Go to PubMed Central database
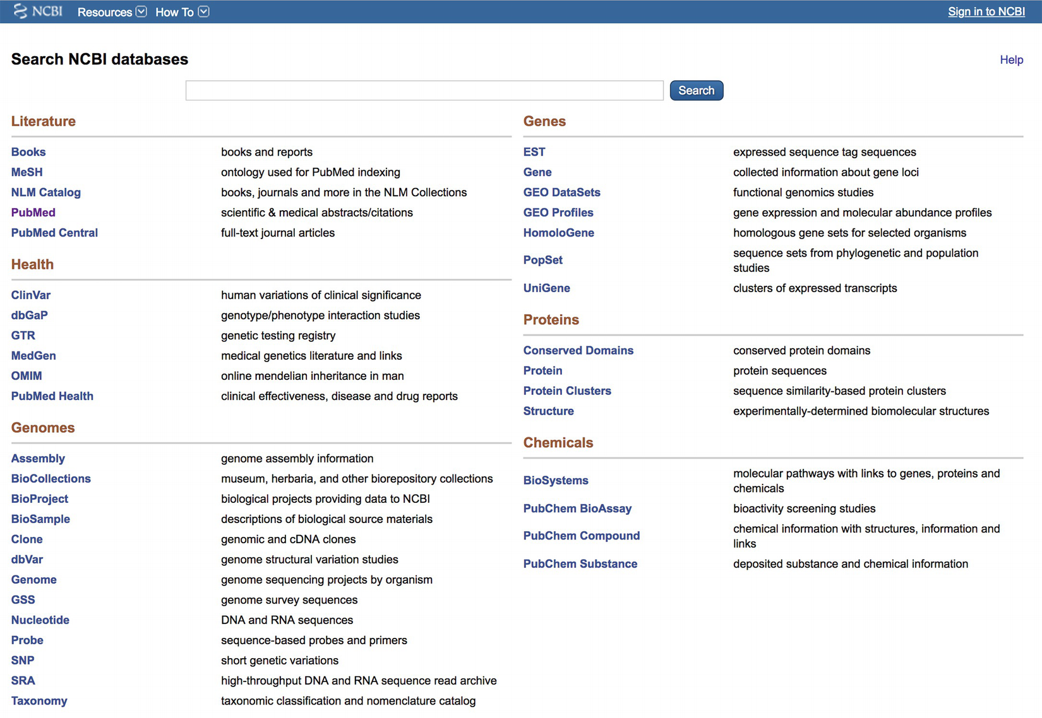The width and height of the screenshot is (1042, 718). (x=54, y=233)
